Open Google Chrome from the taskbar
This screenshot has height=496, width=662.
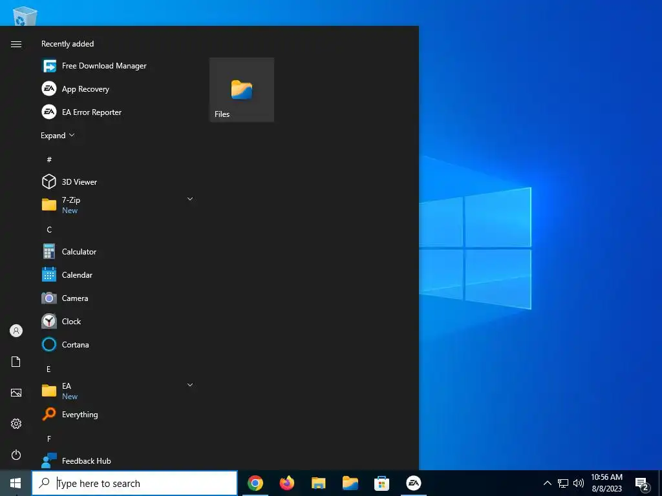[255, 483]
